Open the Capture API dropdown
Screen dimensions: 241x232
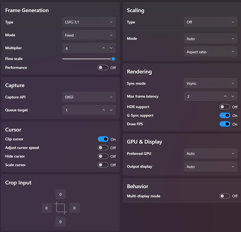pos(89,97)
